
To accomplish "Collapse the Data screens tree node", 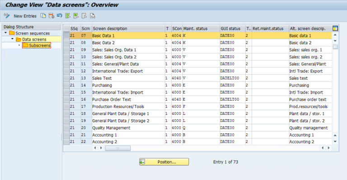I will coord(13,40).
